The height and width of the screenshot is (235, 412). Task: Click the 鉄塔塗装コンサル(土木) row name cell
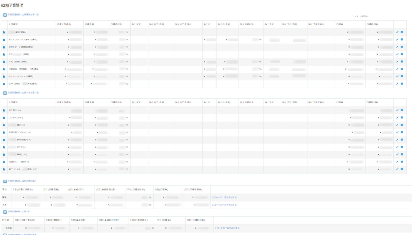(x=20, y=132)
